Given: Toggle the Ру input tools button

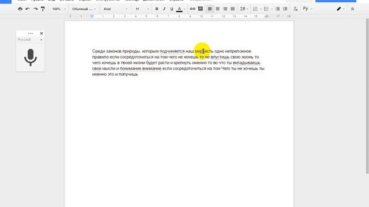Looking at the screenshot, I should 306,9.
